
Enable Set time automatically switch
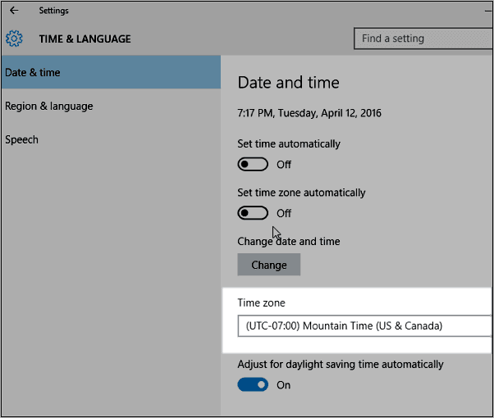pos(253,164)
